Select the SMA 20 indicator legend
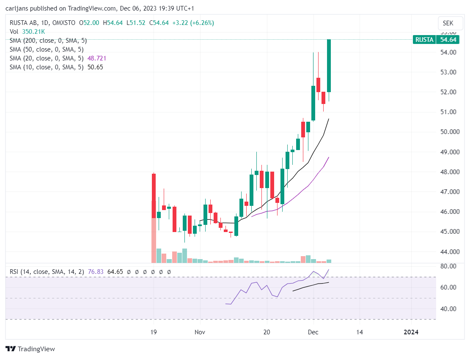 [58, 58]
